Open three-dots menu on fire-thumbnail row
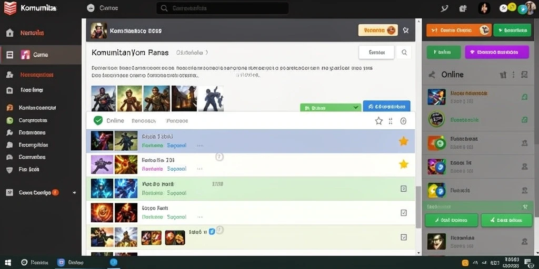This screenshot has width=539, height=269. (x=199, y=217)
